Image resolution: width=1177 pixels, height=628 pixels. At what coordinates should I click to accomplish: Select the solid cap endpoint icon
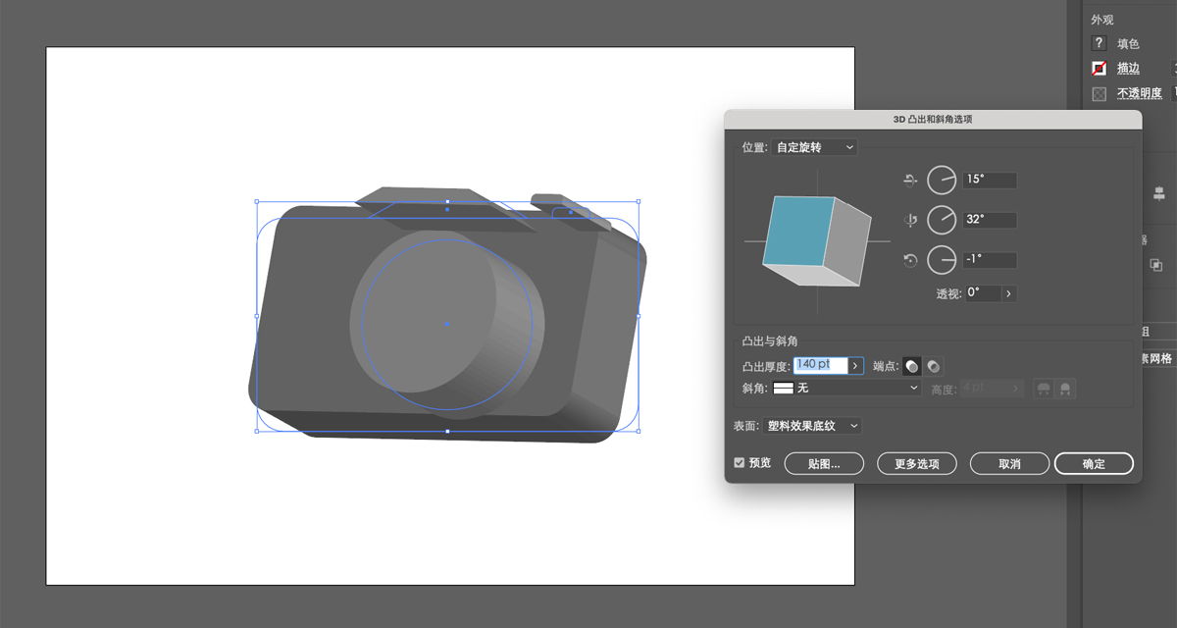tap(910, 365)
